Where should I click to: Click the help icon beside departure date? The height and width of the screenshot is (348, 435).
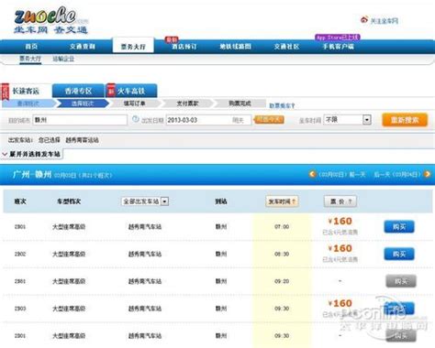(x=136, y=119)
